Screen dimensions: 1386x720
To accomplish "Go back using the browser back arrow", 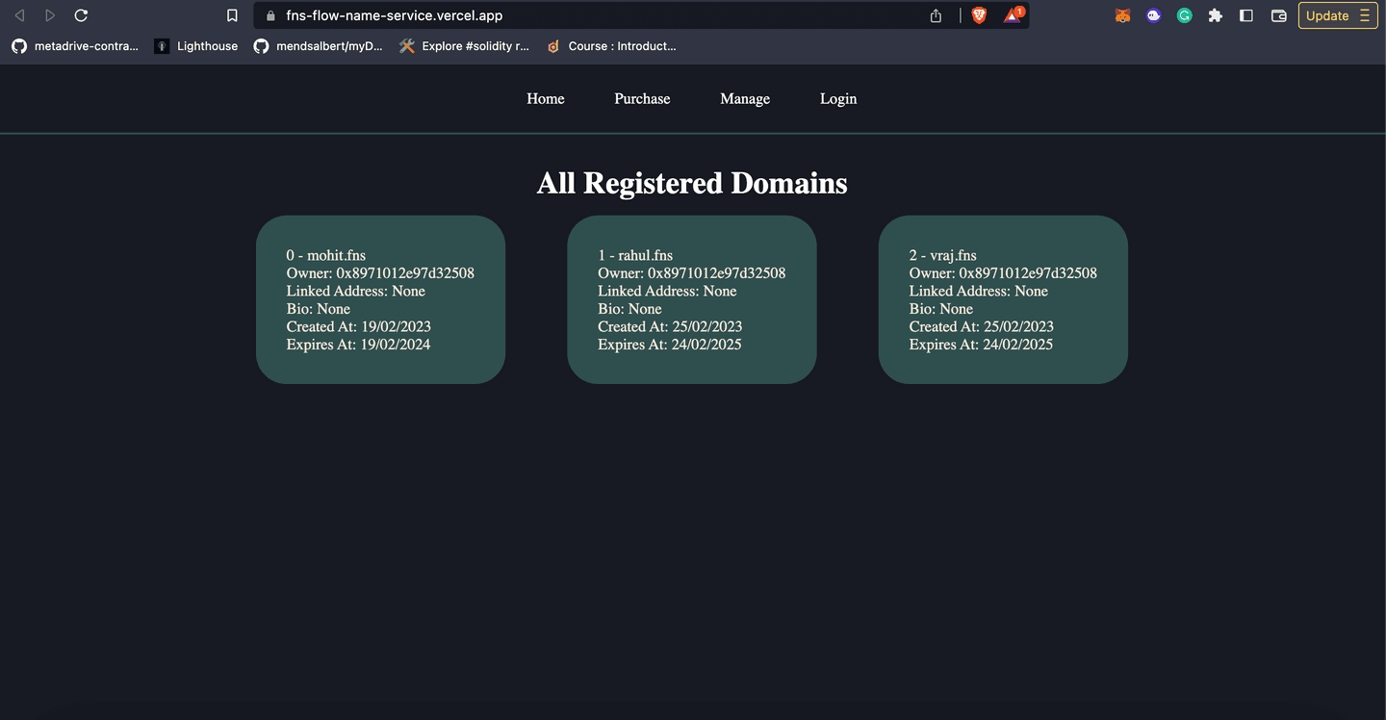I will tap(19, 15).
